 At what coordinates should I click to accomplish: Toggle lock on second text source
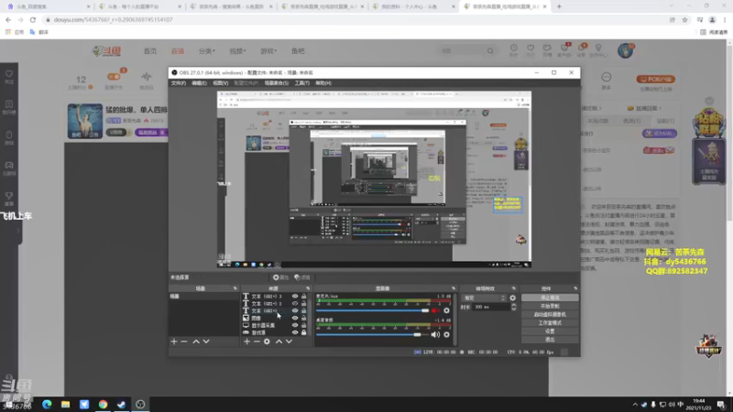[304, 303]
